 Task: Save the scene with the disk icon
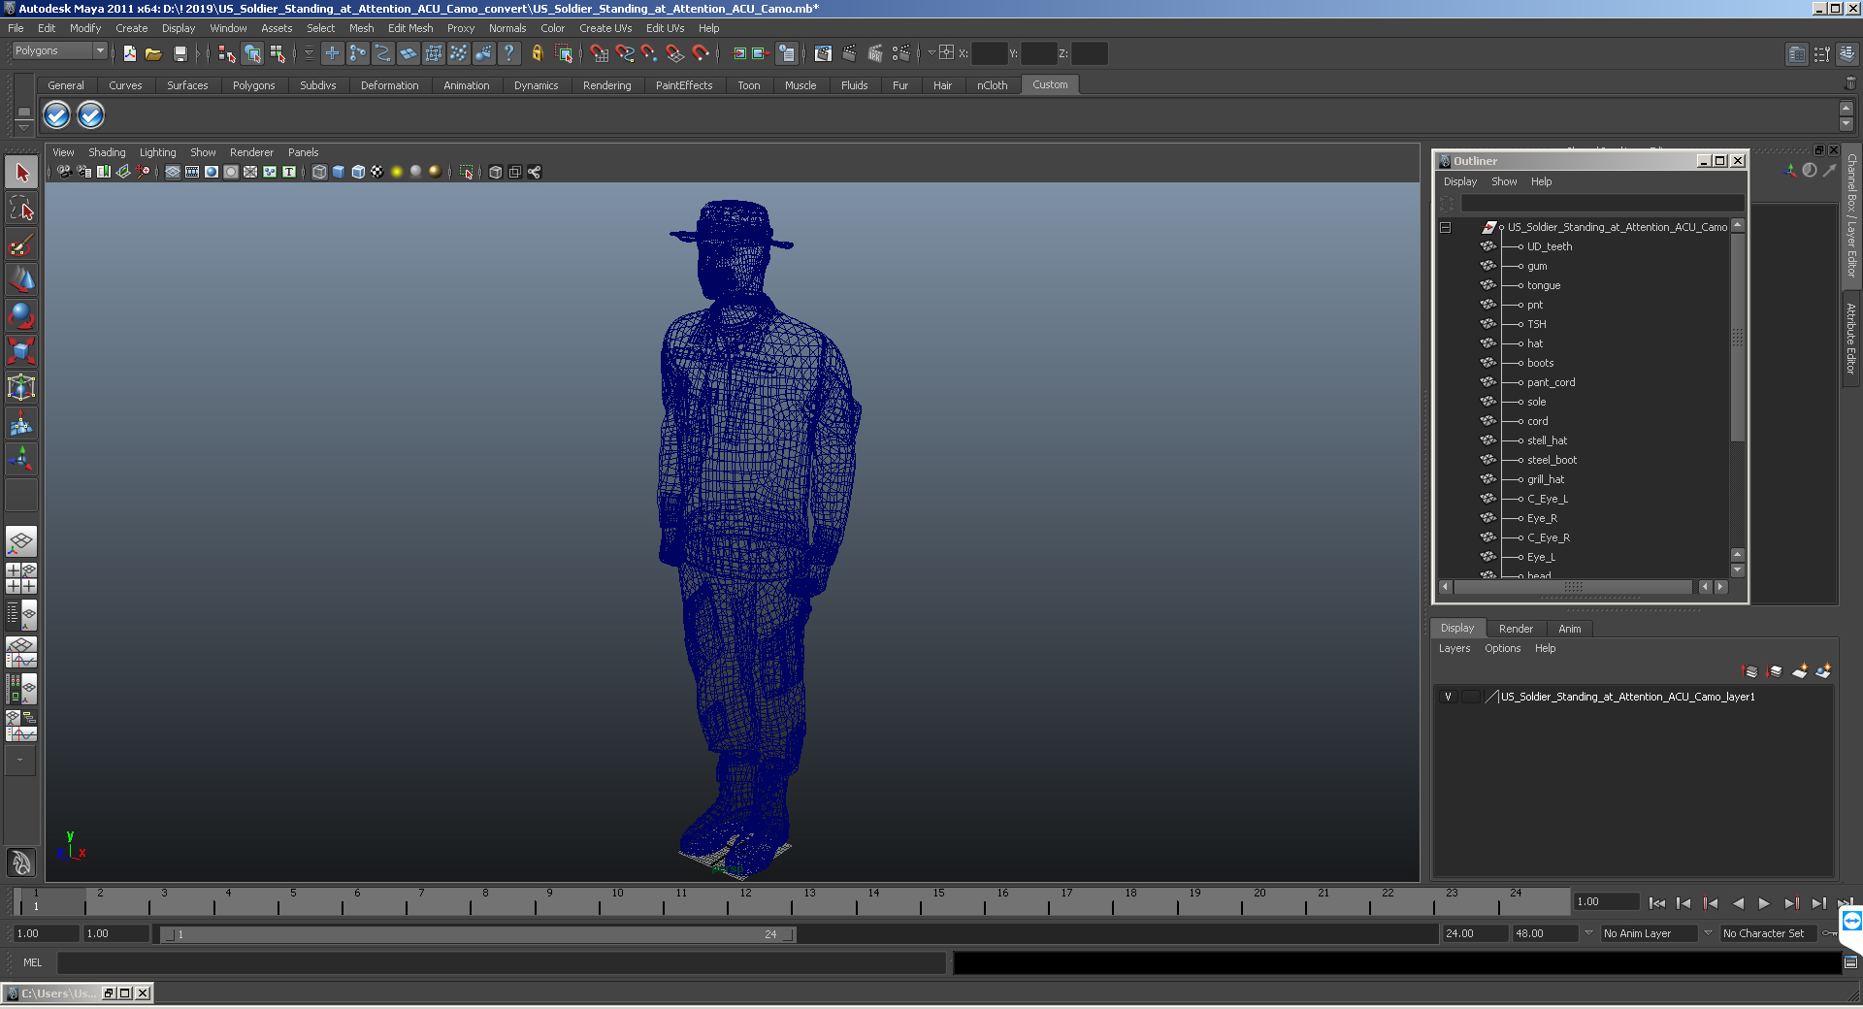180,53
